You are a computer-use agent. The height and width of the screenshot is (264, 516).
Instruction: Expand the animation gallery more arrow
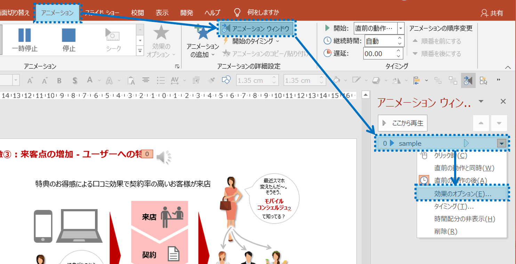(x=140, y=51)
